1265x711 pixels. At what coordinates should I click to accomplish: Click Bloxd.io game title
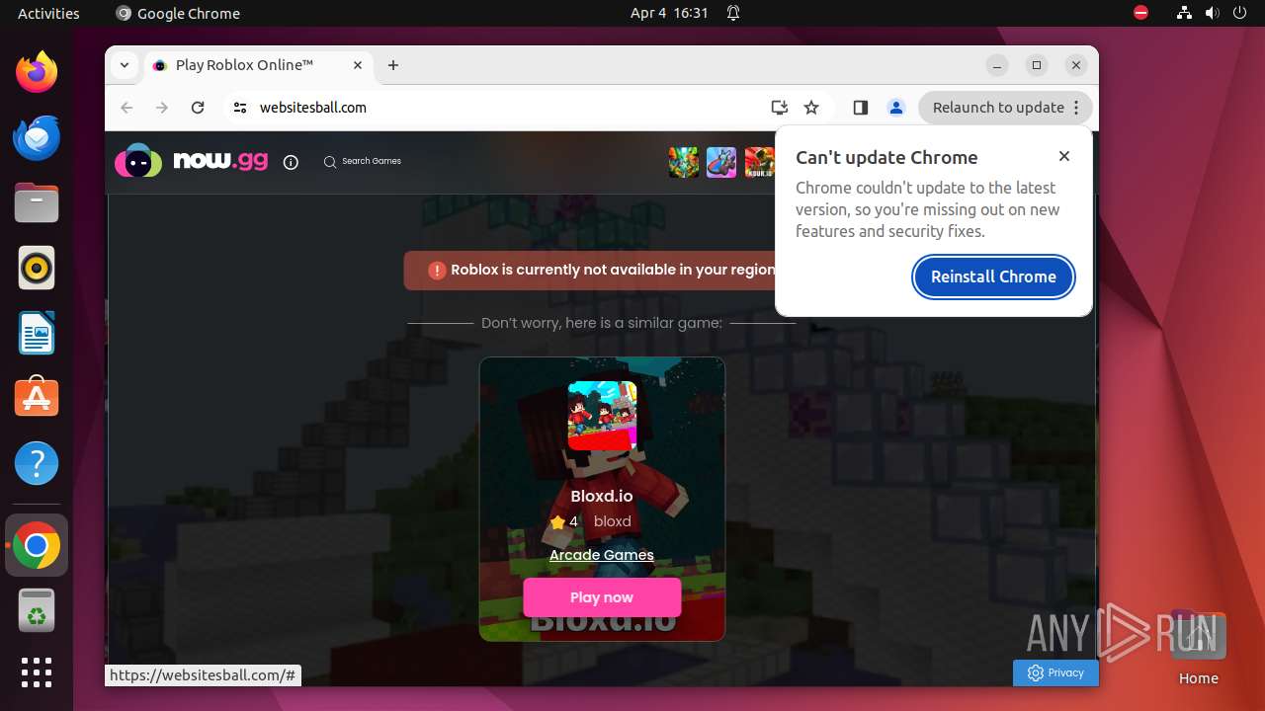pyautogui.click(x=602, y=497)
